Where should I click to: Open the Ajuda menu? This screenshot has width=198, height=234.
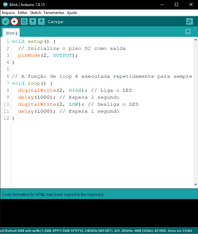click(x=72, y=13)
